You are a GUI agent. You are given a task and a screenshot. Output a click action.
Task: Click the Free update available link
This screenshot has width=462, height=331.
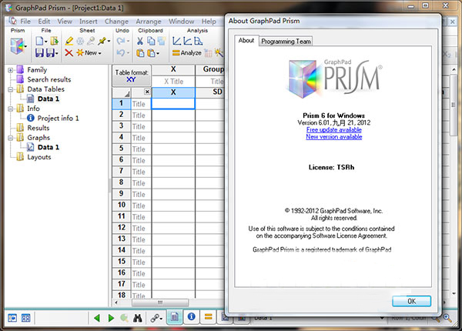[x=334, y=130]
